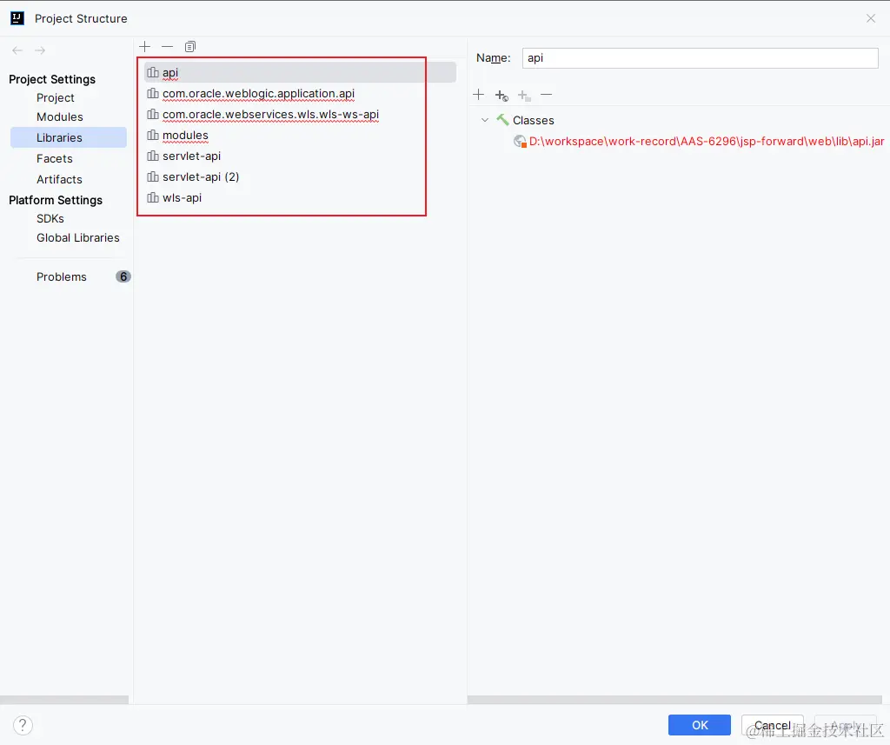Select the api library
Viewport: 890px width, 745px height.
(x=300, y=72)
